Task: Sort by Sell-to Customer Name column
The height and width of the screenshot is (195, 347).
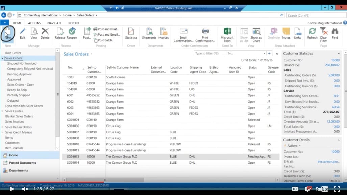Action: 123,68
